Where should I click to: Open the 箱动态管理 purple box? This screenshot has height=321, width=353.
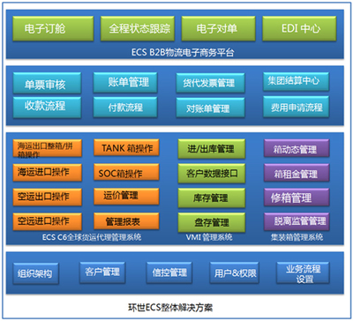pyautogui.click(x=297, y=148)
